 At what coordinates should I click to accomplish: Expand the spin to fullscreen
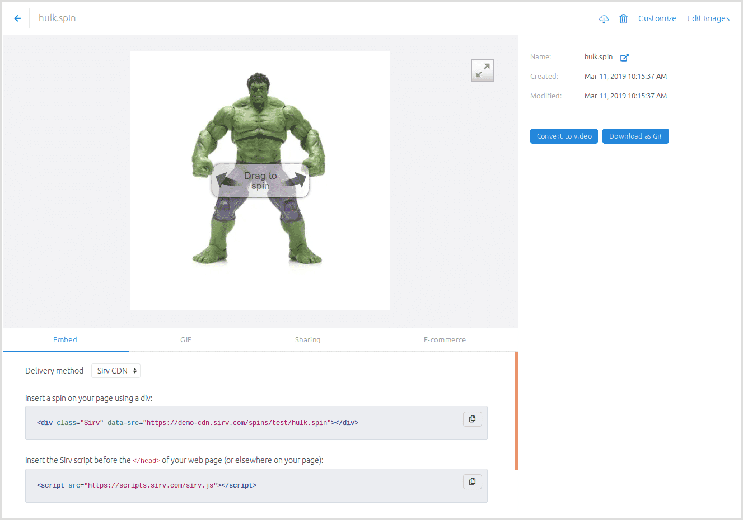click(x=483, y=70)
